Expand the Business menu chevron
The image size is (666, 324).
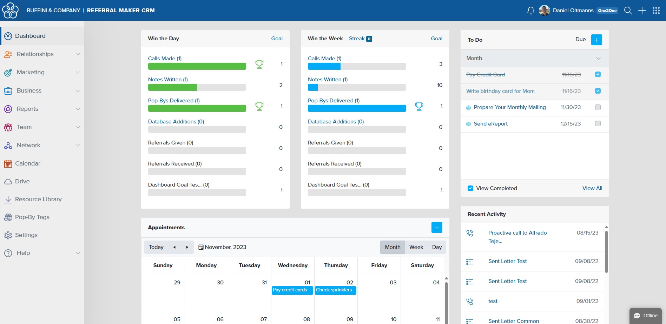point(78,91)
